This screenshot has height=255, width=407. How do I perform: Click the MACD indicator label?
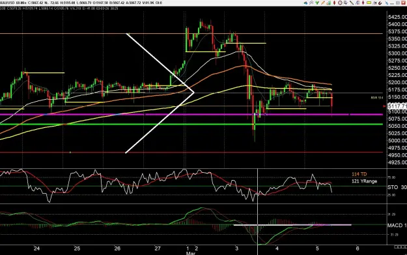tap(397, 226)
